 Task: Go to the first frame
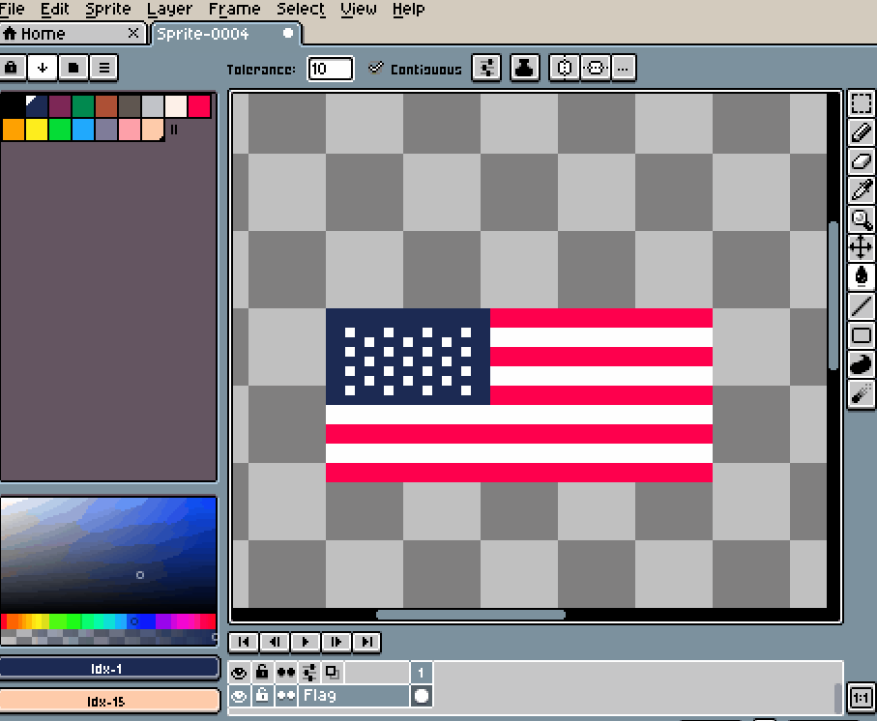click(244, 642)
